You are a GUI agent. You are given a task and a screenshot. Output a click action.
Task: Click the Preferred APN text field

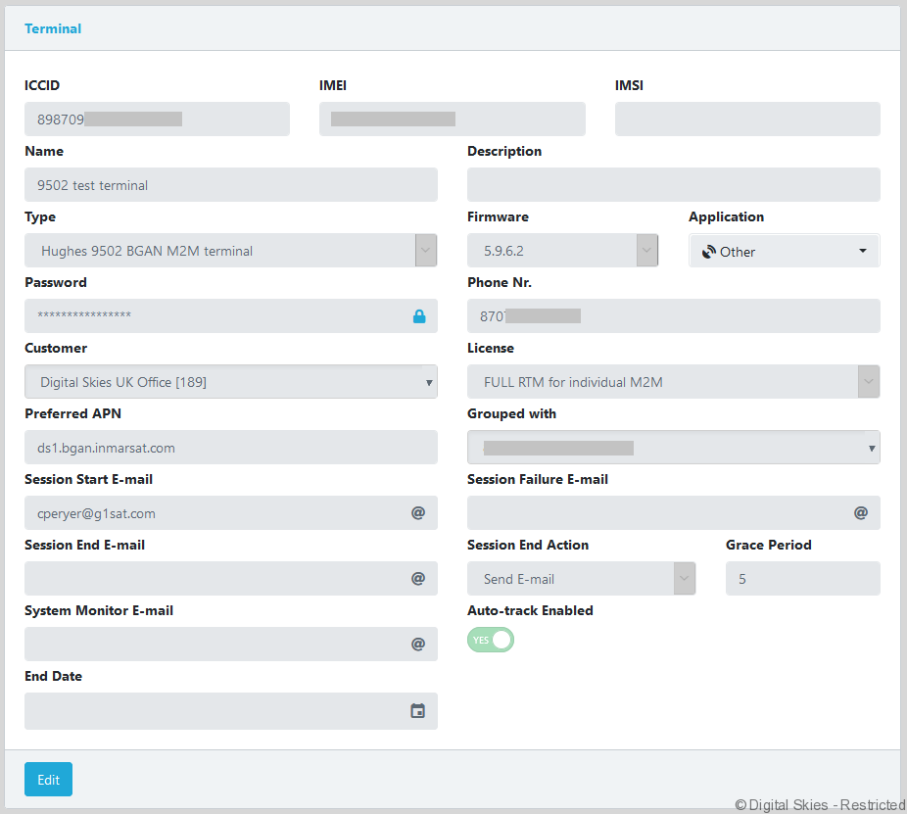(x=230, y=448)
